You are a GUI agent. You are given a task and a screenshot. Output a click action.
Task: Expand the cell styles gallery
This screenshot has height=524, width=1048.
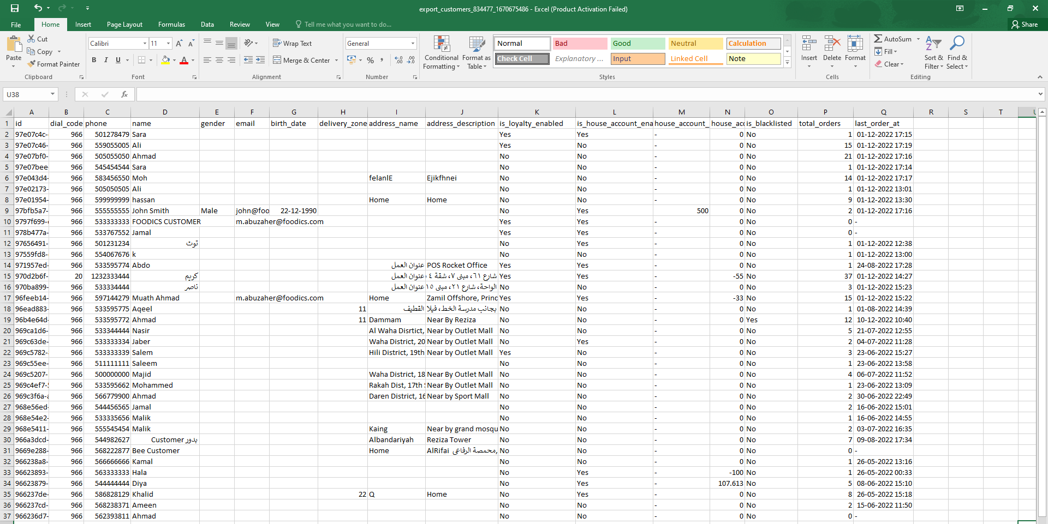787,63
